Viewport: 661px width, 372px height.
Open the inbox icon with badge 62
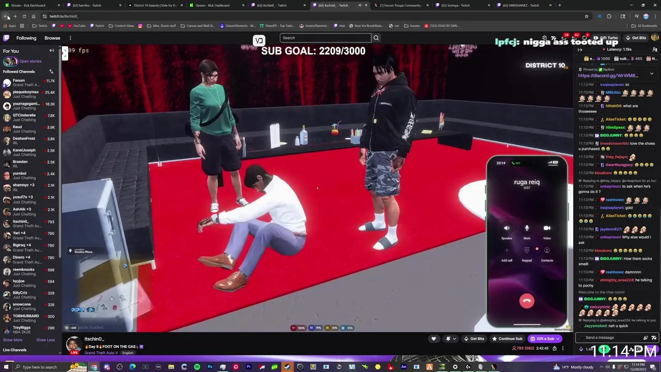(574, 38)
